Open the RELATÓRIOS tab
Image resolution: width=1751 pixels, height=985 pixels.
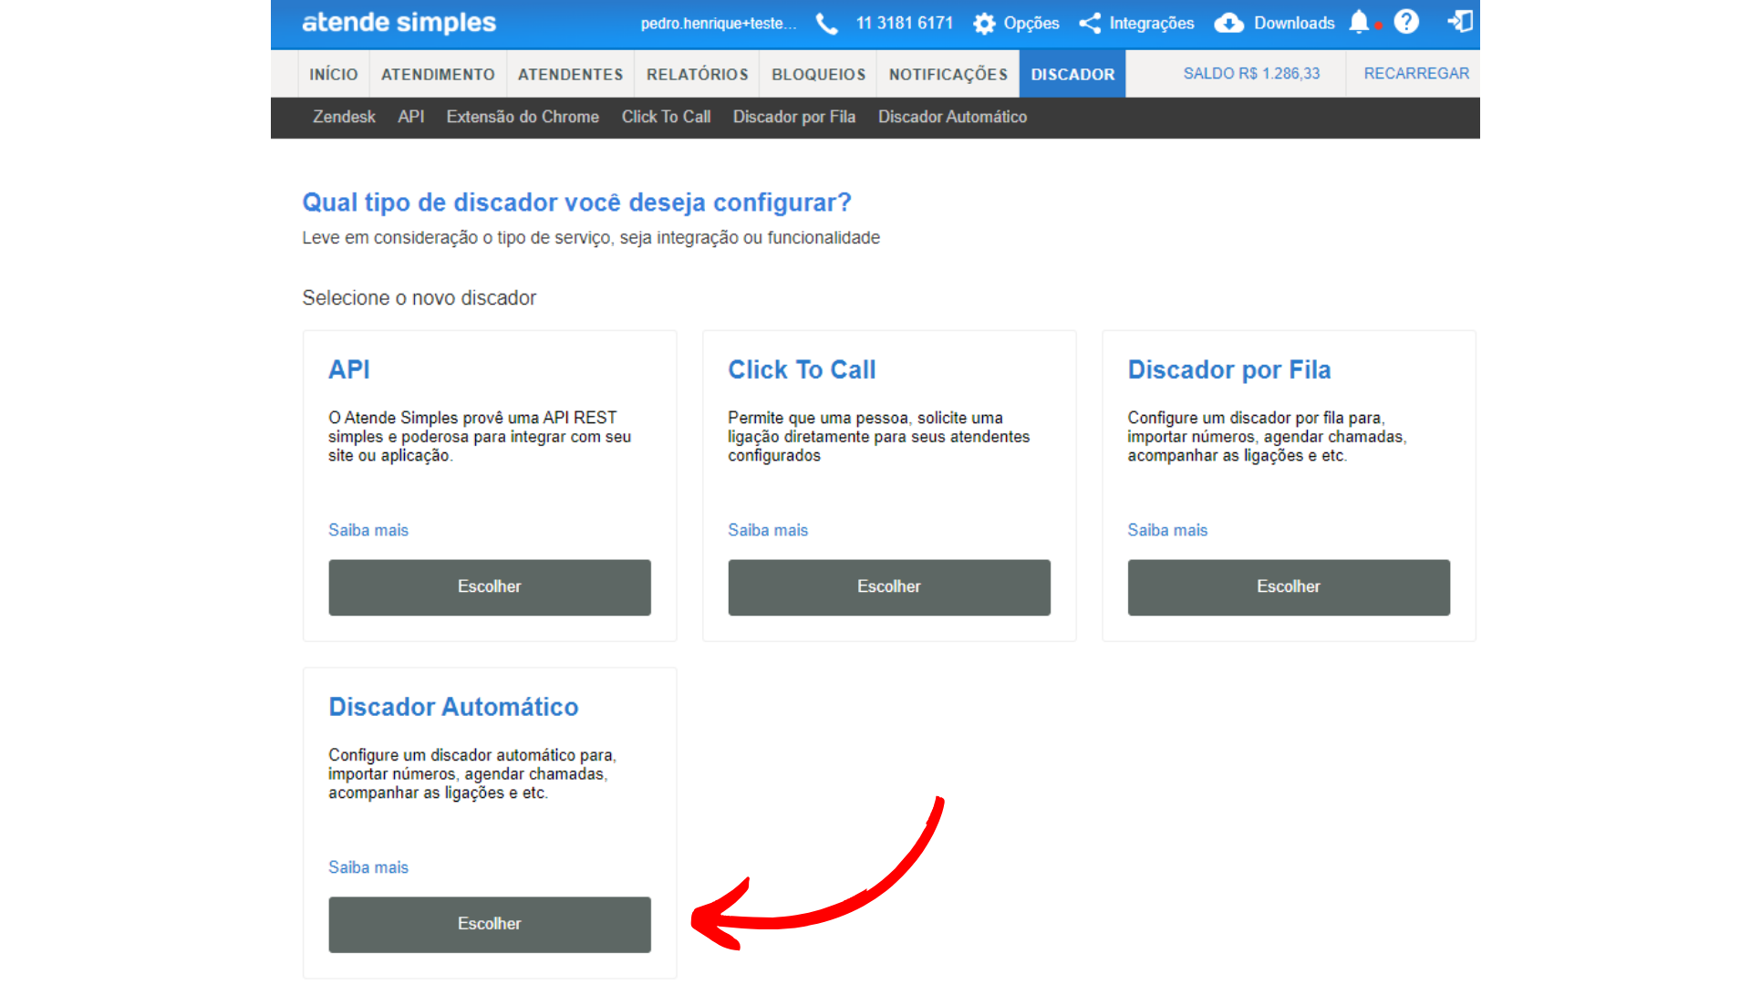(x=697, y=74)
